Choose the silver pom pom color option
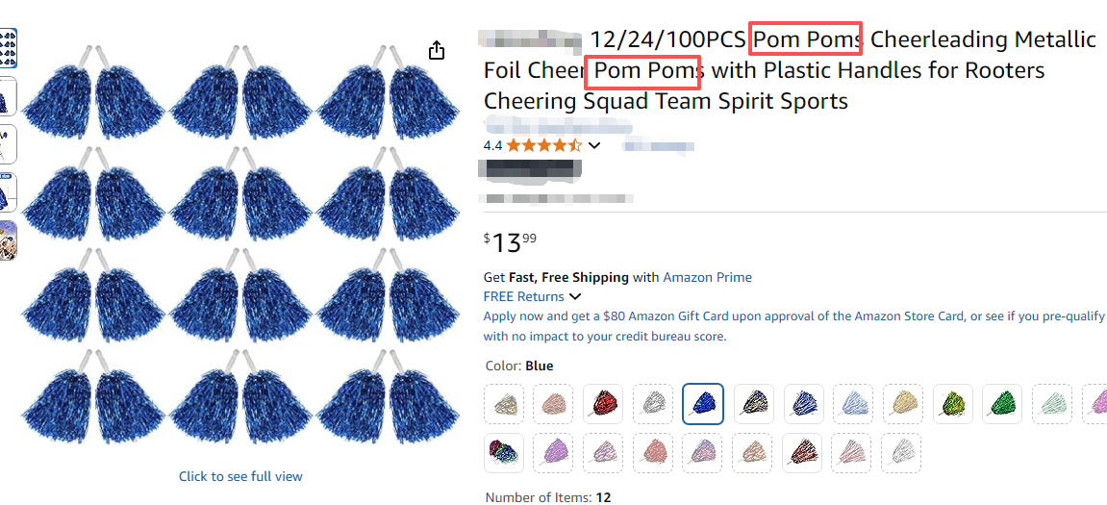Screen dimensions: 1107x505 [x=653, y=404]
